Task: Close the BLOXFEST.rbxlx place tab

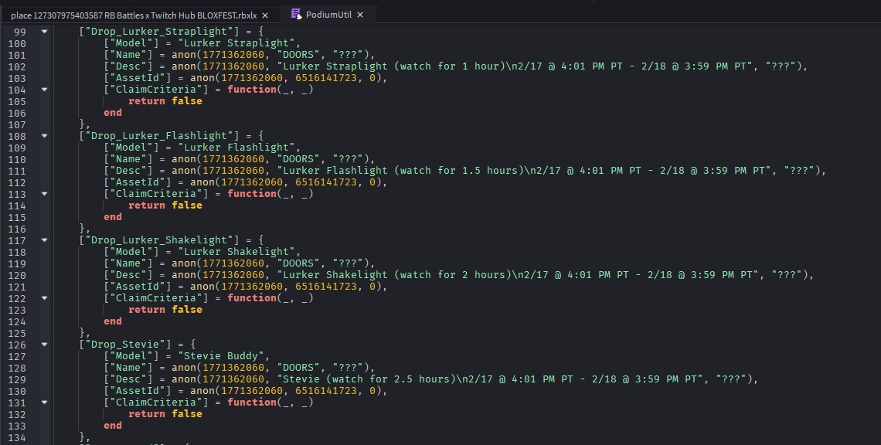Action: click(x=265, y=15)
